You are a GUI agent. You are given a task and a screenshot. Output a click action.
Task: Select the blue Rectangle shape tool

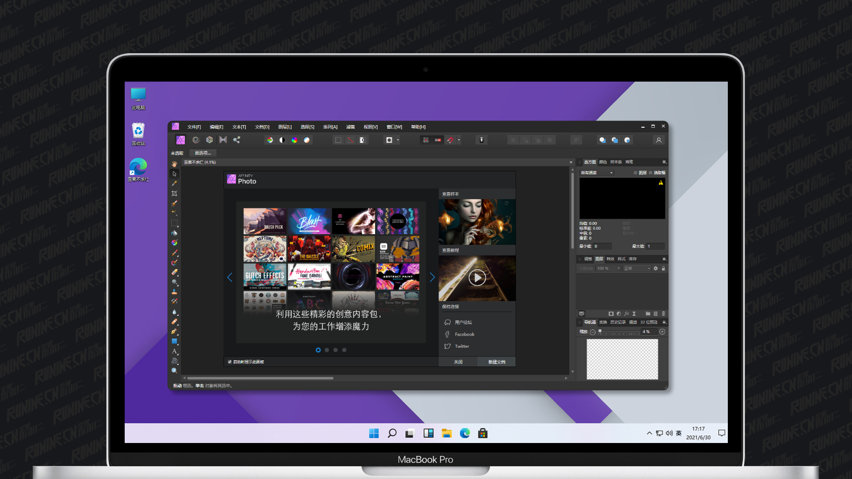(174, 341)
